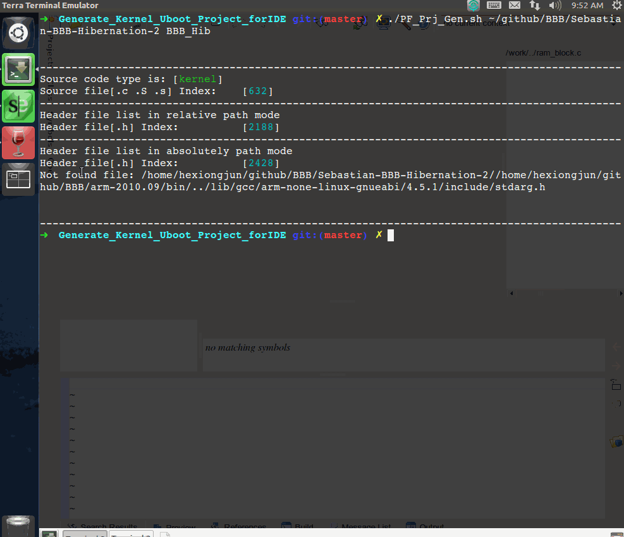Click the header index value '2428'

tap(260, 163)
